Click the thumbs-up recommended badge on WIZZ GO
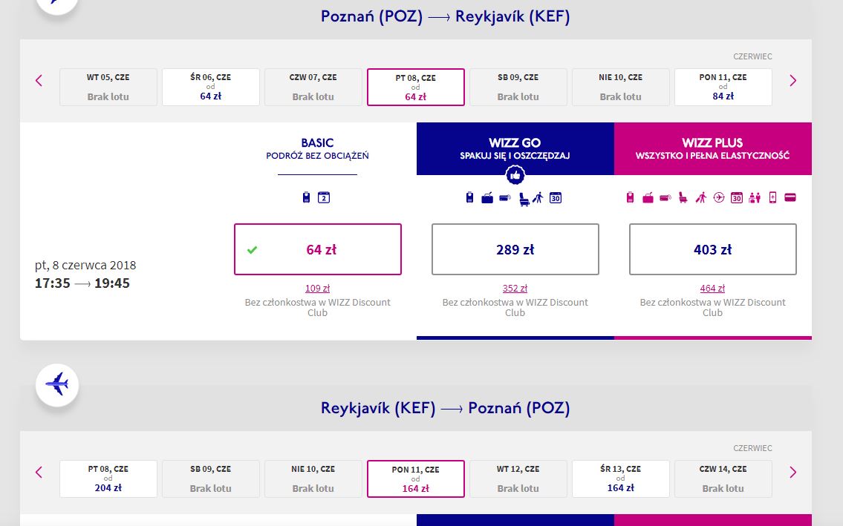The width and height of the screenshot is (843, 526). [515, 174]
